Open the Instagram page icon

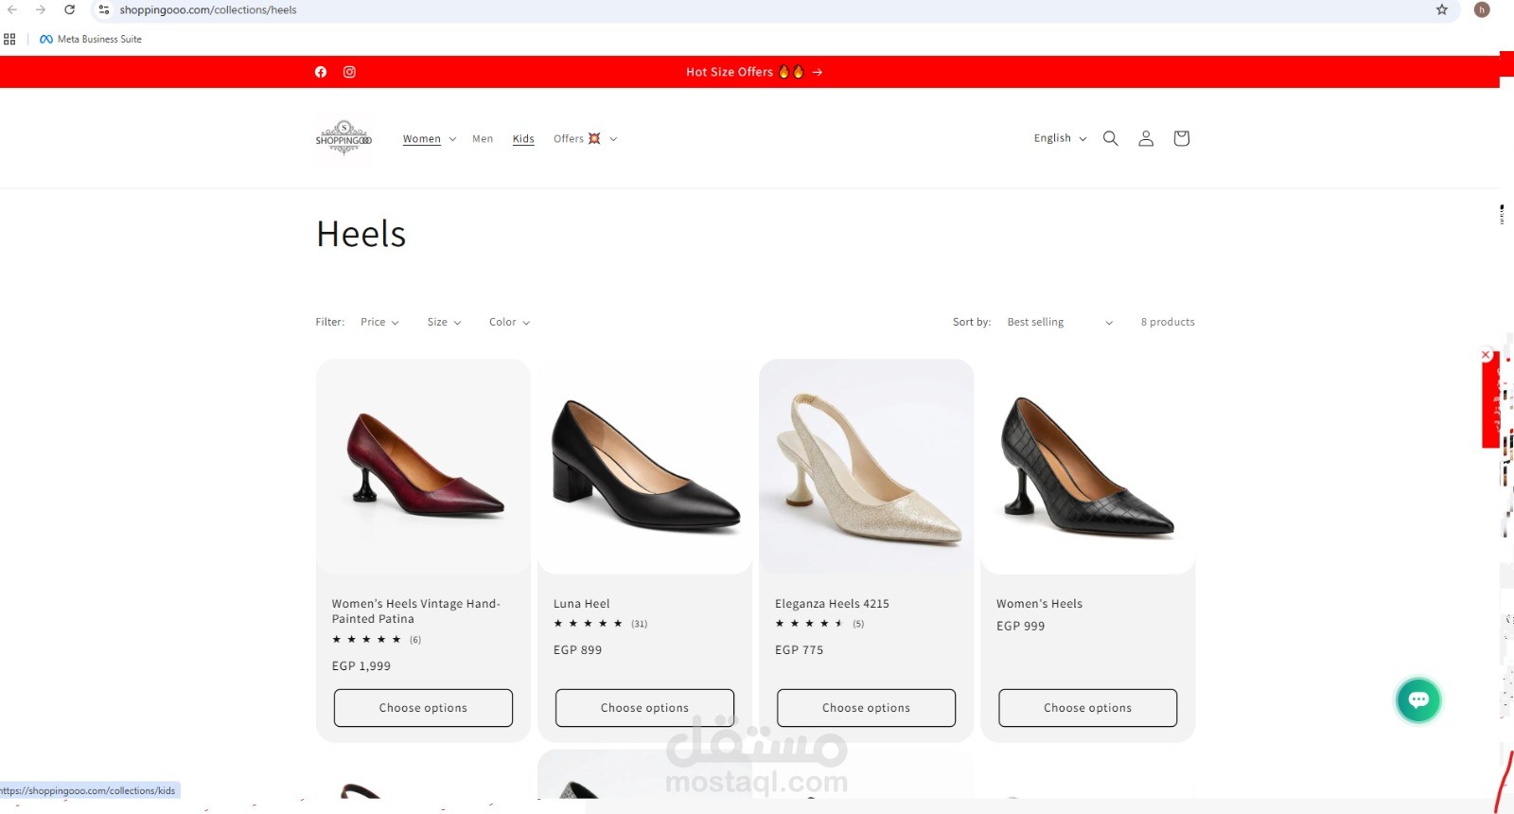click(349, 72)
